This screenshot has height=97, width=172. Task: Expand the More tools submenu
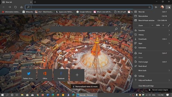coord(152,71)
